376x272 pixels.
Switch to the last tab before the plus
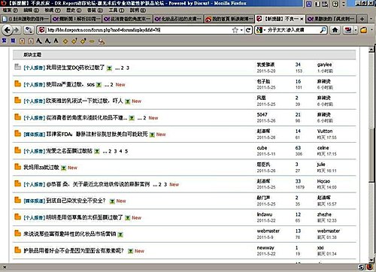[x=331, y=19]
